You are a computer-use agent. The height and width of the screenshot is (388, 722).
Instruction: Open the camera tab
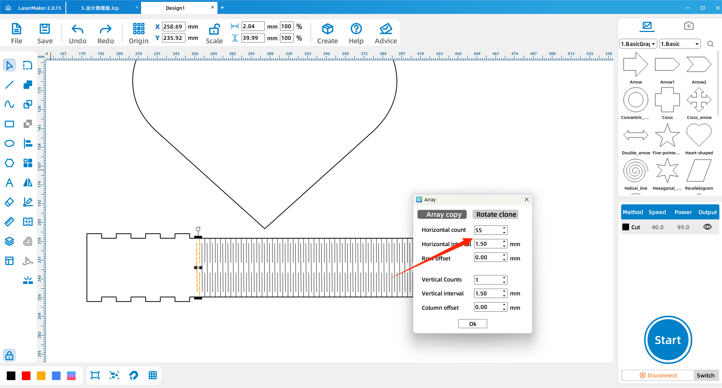(689, 26)
